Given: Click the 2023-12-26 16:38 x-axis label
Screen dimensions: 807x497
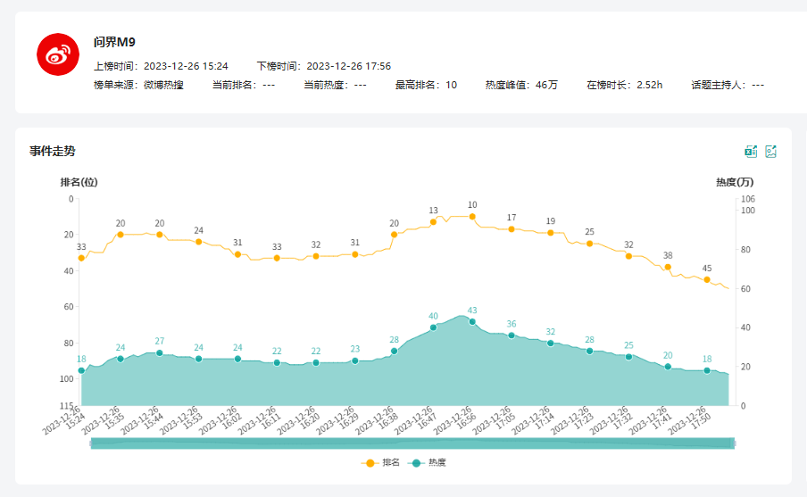Looking at the screenshot, I should pos(378,420).
